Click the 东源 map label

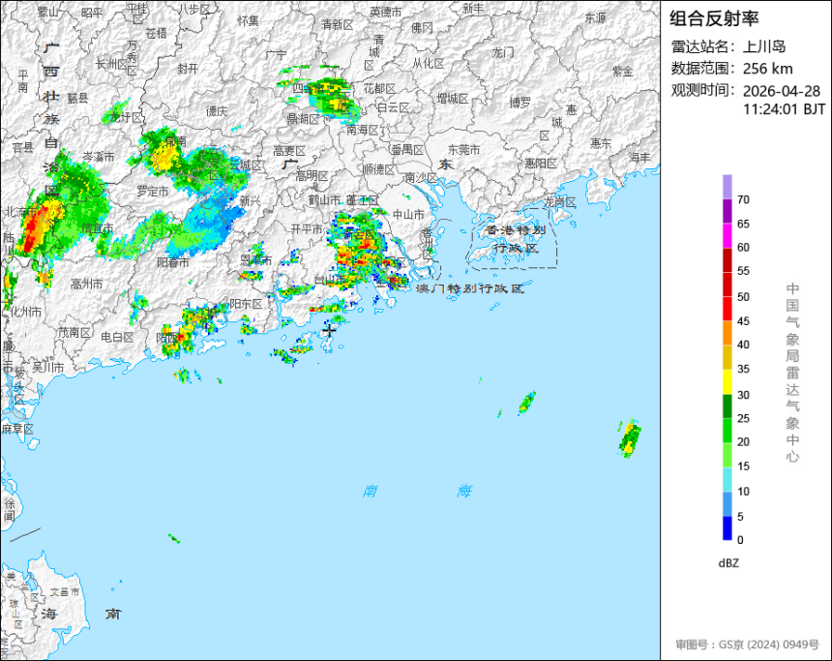[x=595, y=18]
